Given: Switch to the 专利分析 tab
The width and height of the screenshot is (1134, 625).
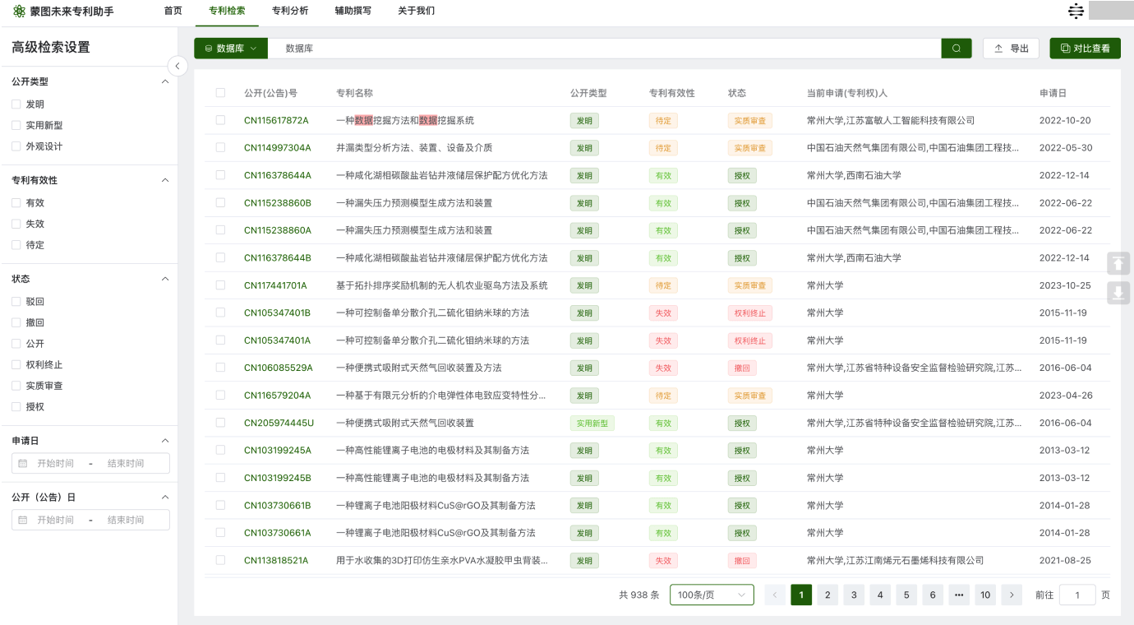Looking at the screenshot, I should 290,11.
